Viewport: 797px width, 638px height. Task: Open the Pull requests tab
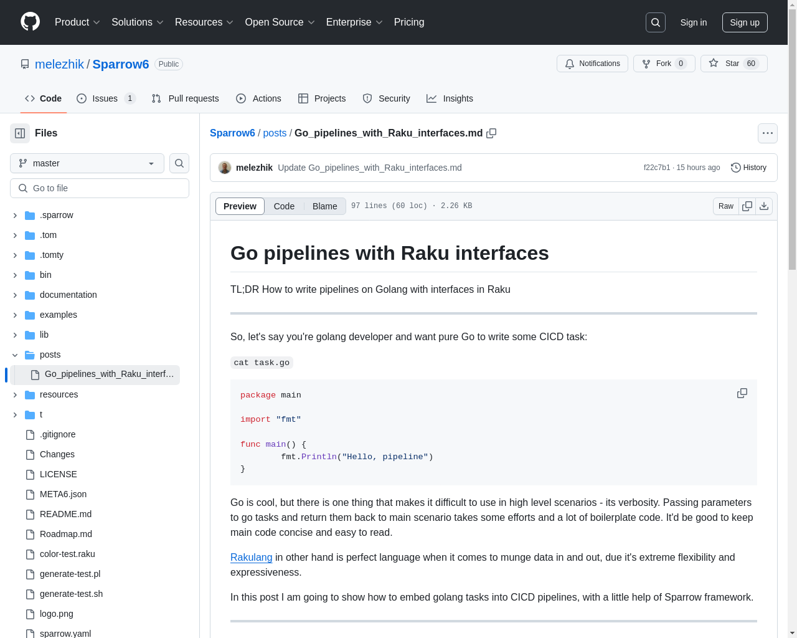point(186,98)
